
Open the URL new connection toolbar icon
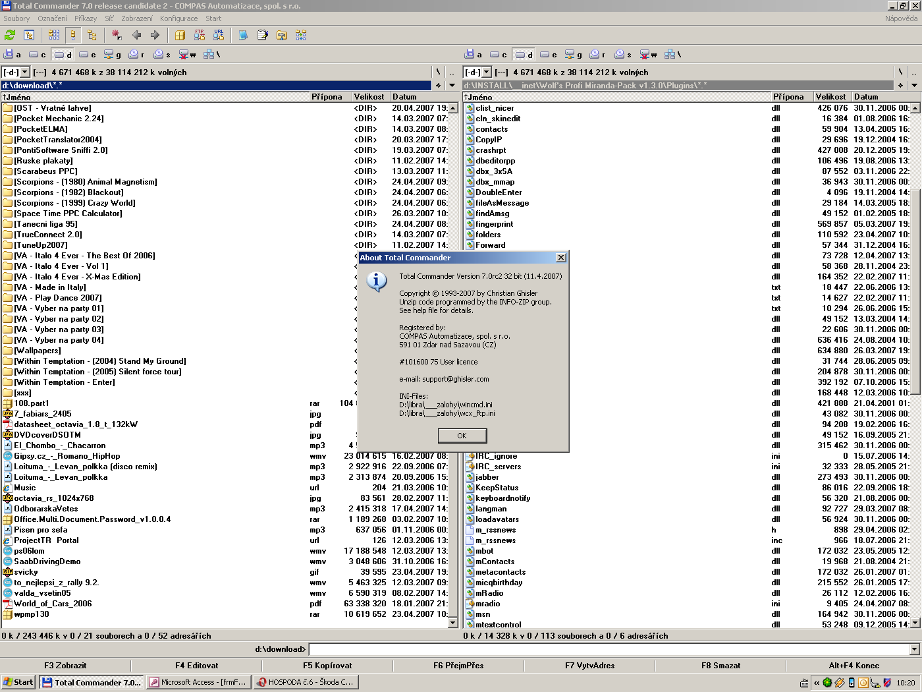coord(219,35)
